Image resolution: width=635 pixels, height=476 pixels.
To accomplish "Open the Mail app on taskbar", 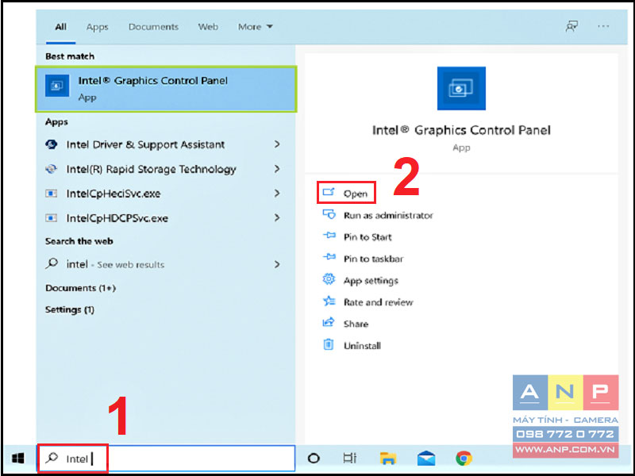I will tap(426, 459).
